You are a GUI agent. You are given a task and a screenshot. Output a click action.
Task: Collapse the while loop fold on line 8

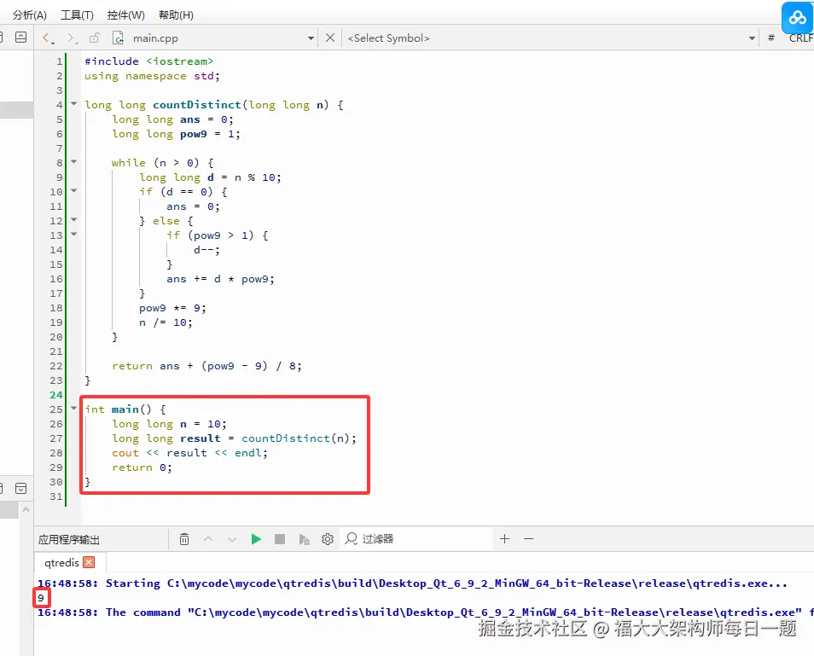[73, 162]
